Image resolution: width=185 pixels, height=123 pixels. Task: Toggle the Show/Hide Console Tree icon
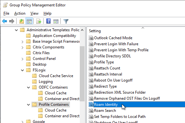click(x=29, y=21)
